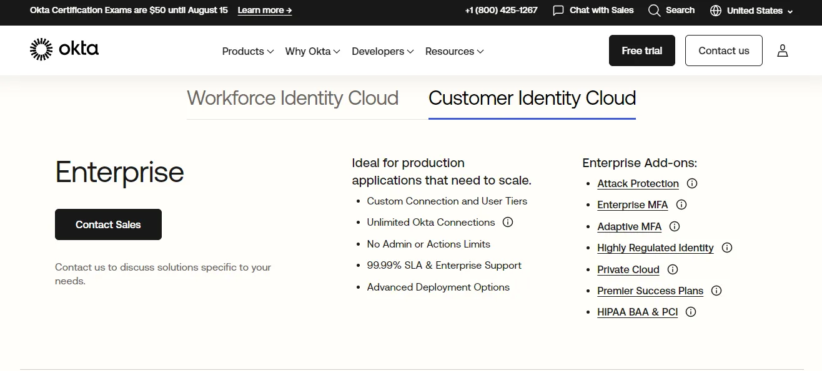Show info icon beside Enterprise MFA

[x=681, y=205]
